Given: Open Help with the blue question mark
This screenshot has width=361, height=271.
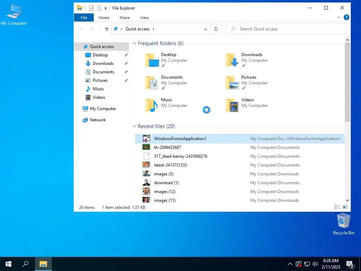Looking at the screenshot, I should click(346, 18).
